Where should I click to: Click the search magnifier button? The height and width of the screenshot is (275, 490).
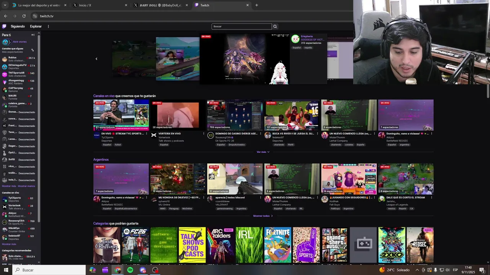(x=275, y=26)
